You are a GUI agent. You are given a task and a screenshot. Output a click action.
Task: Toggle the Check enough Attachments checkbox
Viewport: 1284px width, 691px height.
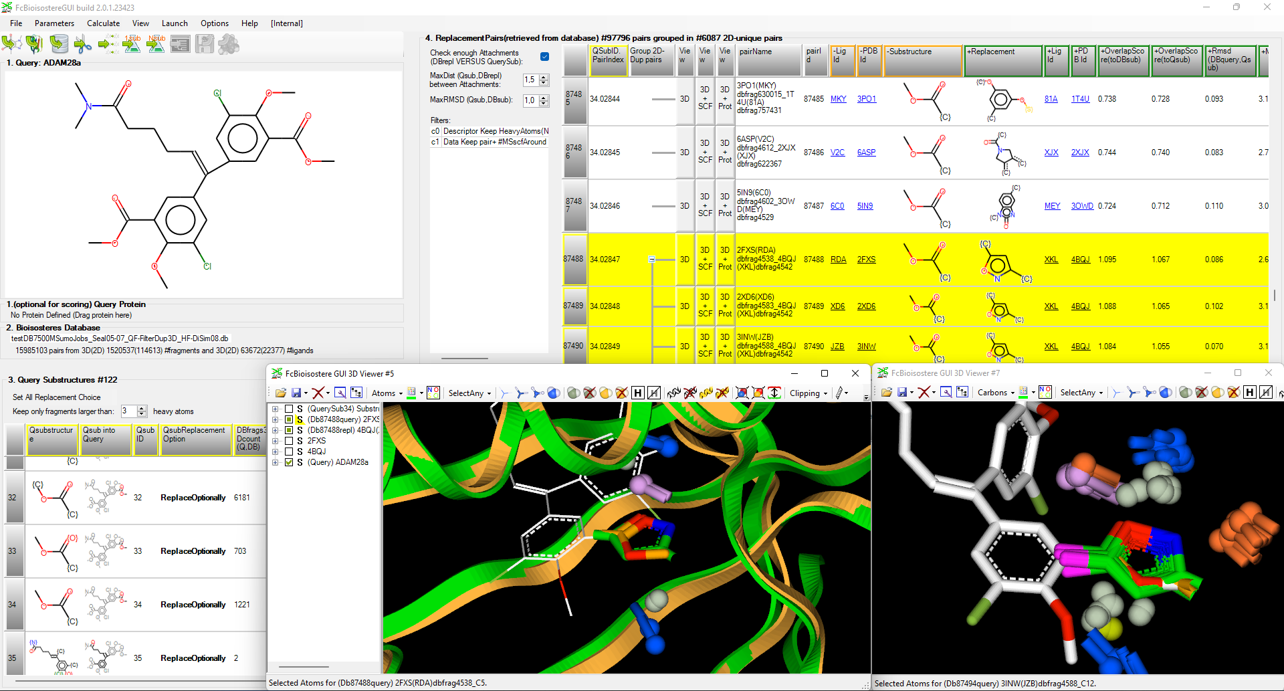point(544,57)
